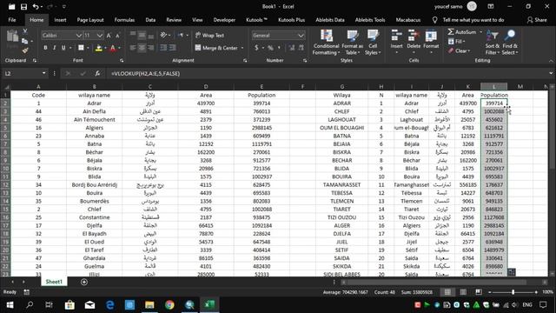Decrease font size with the small A icon
This screenshot has width=556, height=313.
(x=118, y=36)
